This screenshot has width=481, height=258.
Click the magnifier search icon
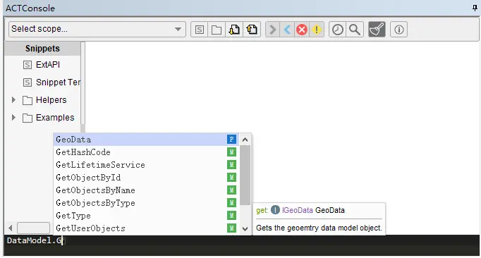tap(355, 30)
